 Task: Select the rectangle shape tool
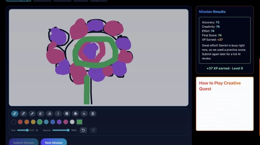pos(67,114)
